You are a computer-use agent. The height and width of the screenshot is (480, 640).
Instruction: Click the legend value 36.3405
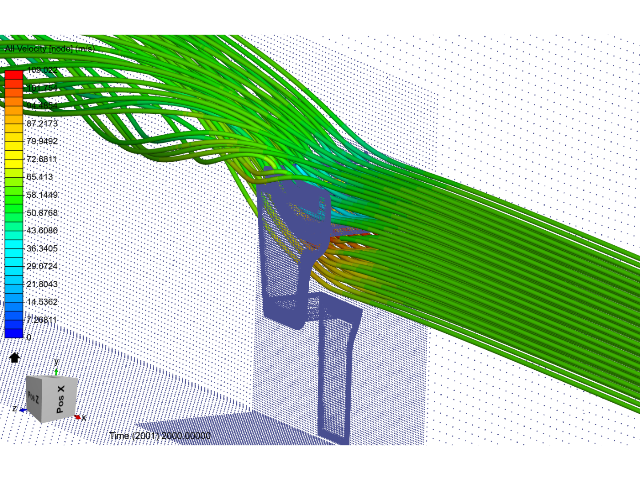click(x=42, y=248)
